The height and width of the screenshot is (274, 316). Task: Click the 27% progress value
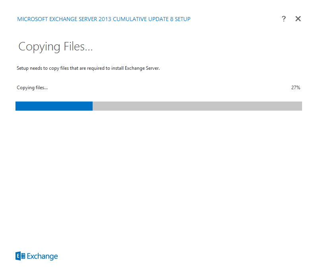[x=296, y=88]
